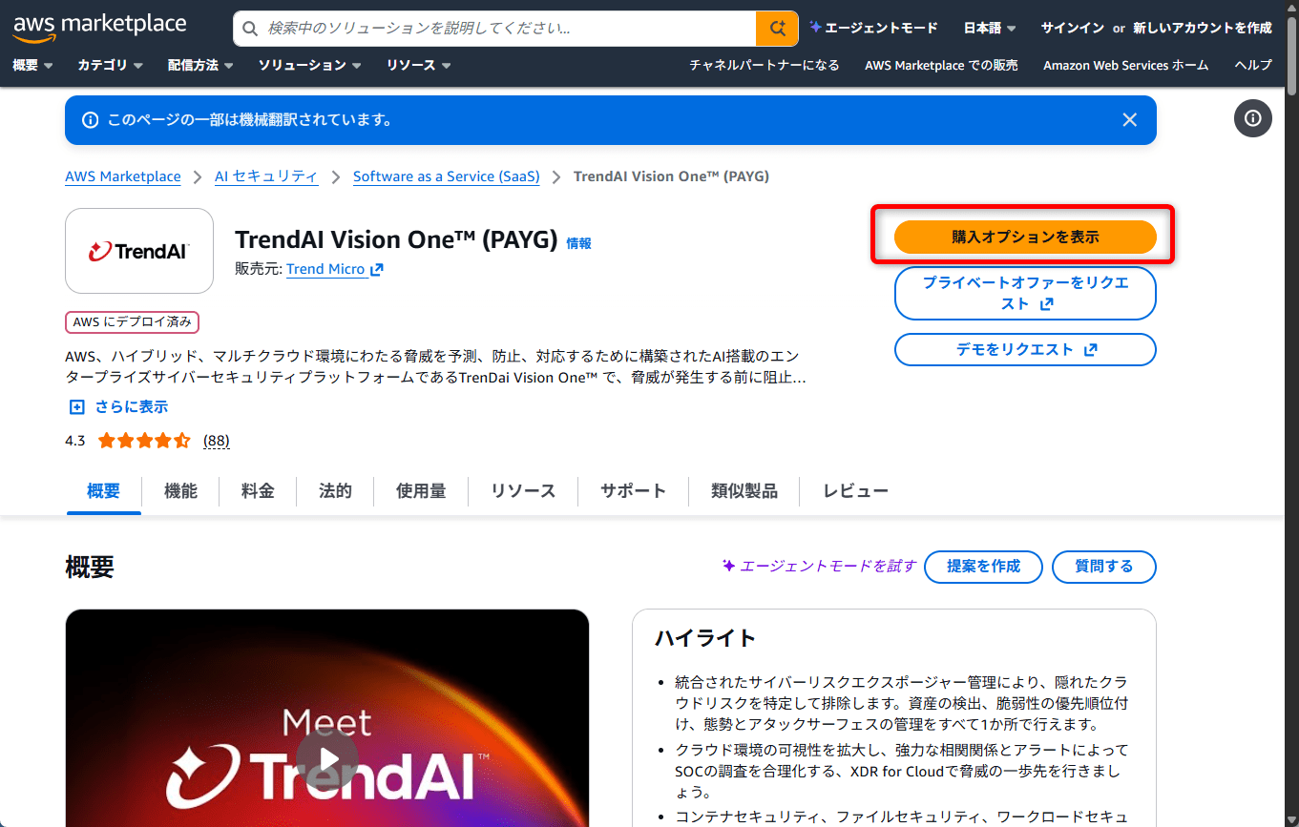Dismiss the machine translation banner
Image resolution: width=1299 pixels, height=827 pixels.
coord(1130,120)
